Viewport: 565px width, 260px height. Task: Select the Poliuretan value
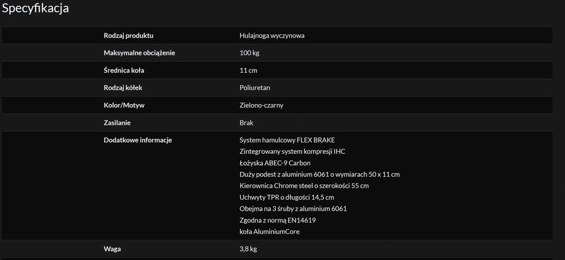click(x=255, y=88)
